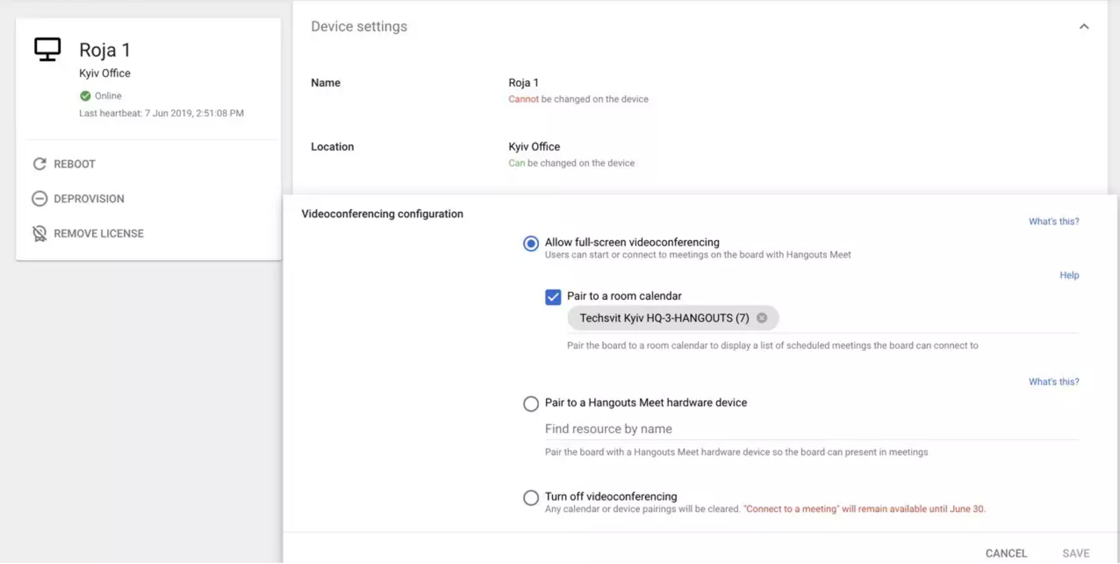
Task: Click the 'Can be changed on the device' note
Action: [x=572, y=163]
